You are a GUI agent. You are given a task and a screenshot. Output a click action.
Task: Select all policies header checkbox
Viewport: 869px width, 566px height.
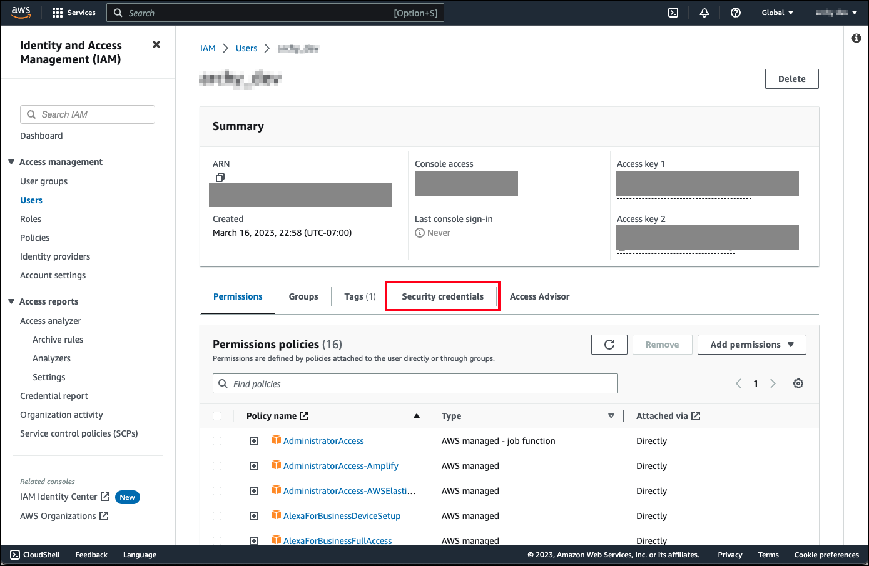(x=217, y=416)
